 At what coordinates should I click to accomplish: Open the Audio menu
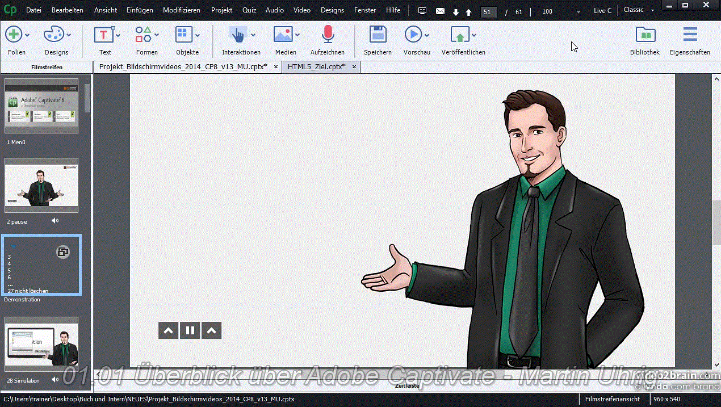[x=275, y=10]
